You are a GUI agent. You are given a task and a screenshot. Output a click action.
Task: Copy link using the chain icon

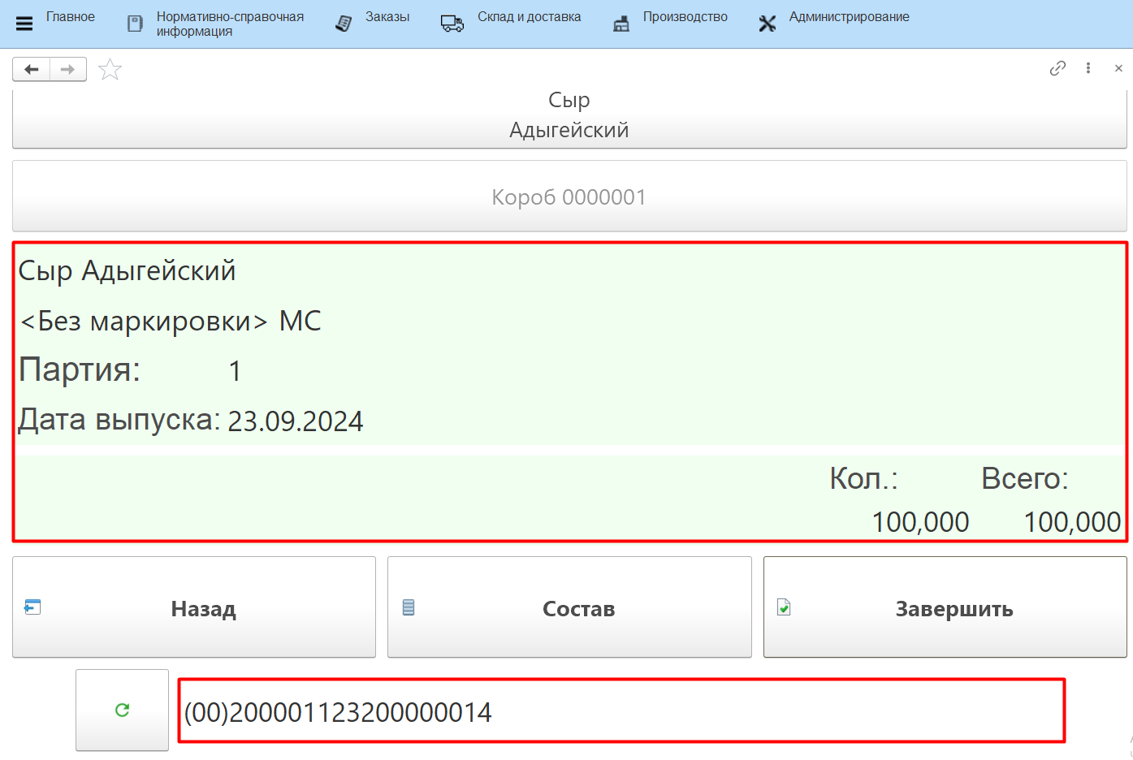(x=1057, y=68)
